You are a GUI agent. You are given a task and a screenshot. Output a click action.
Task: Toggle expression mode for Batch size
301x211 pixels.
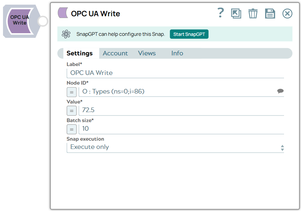tap(72, 129)
